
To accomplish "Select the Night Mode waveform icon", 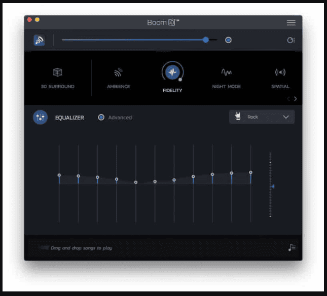I will point(226,72).
